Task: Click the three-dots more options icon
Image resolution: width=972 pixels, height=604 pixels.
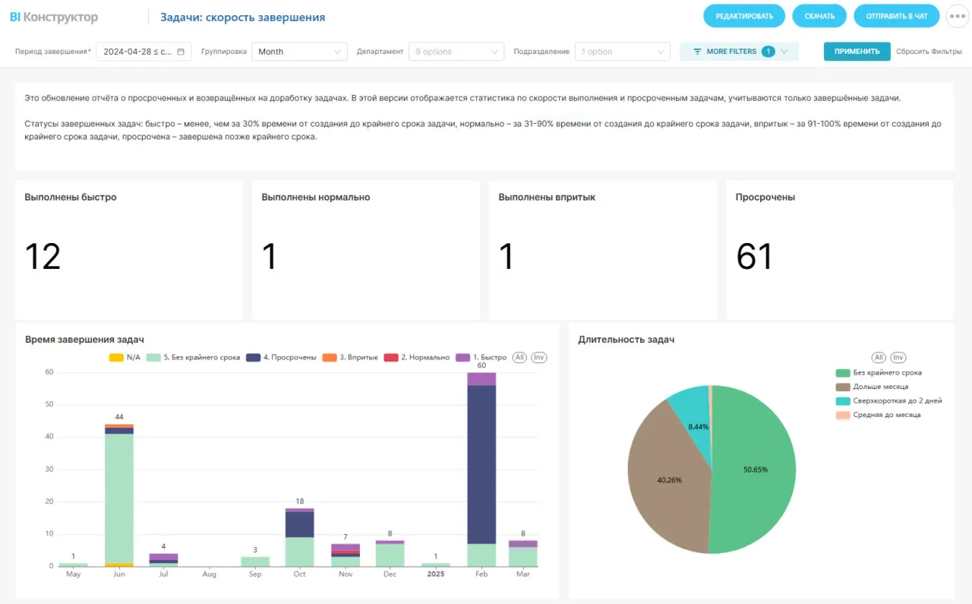Action: pos(957,16)
